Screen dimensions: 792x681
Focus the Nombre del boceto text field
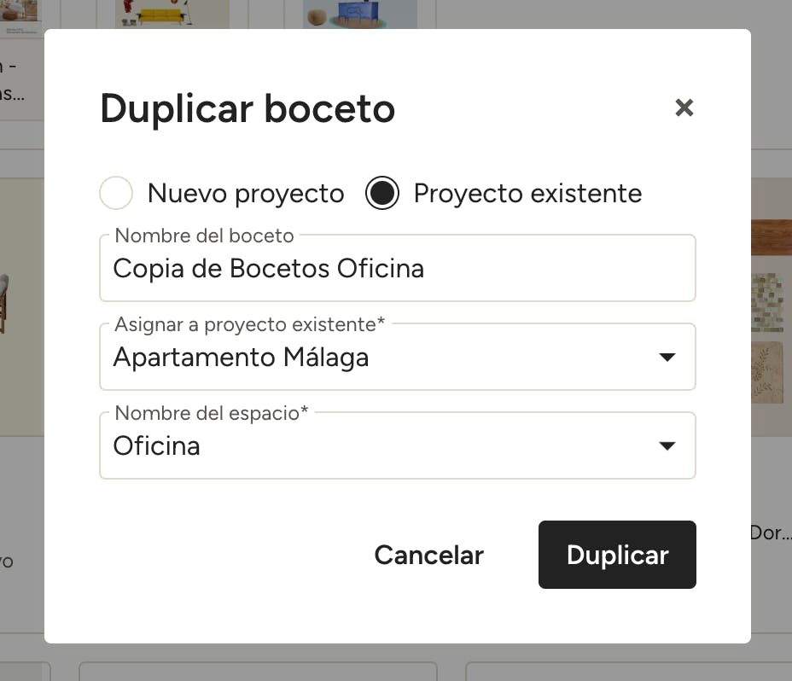point(398,268)
